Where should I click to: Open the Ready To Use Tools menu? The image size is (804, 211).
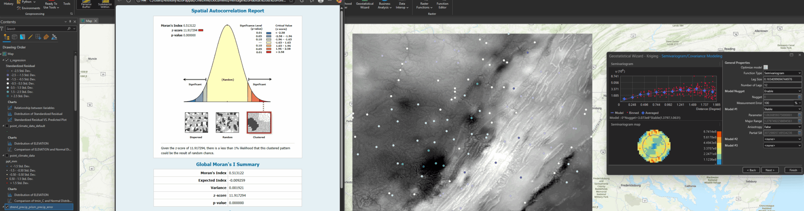click(51, 5)
